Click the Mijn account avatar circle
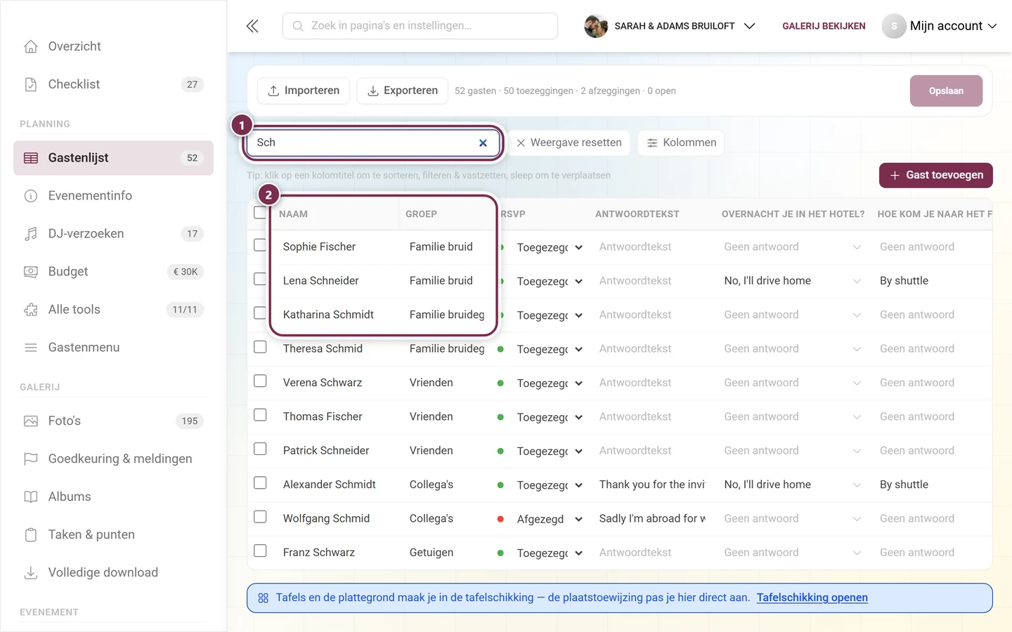 click(x=894, y=26)
